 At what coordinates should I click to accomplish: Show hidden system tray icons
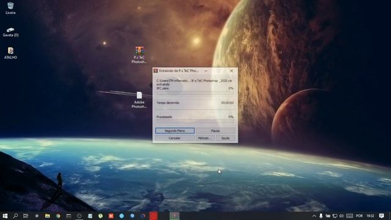(314, 216)
